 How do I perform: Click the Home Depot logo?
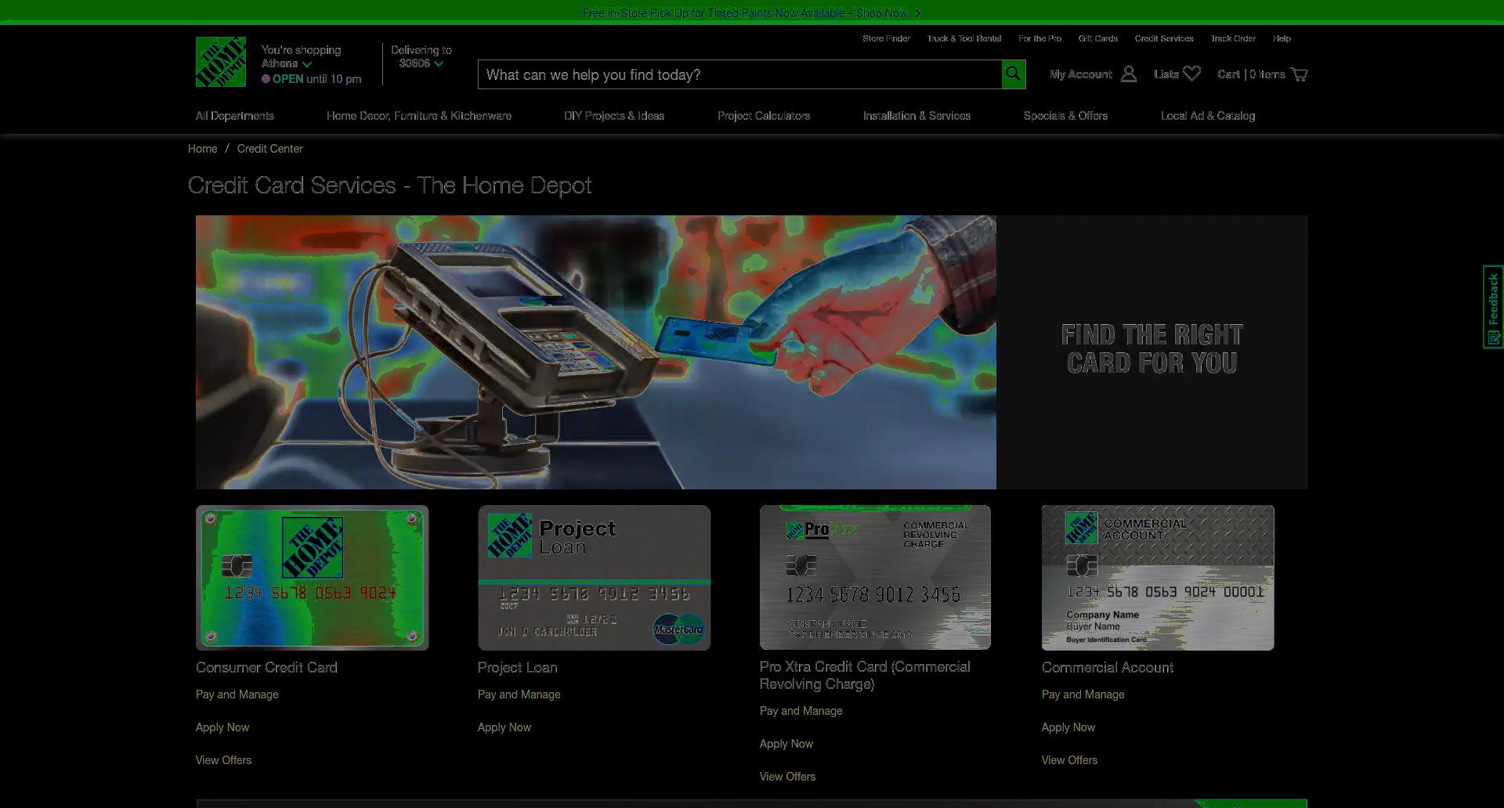pyautogui.click(x=220, y=62)
